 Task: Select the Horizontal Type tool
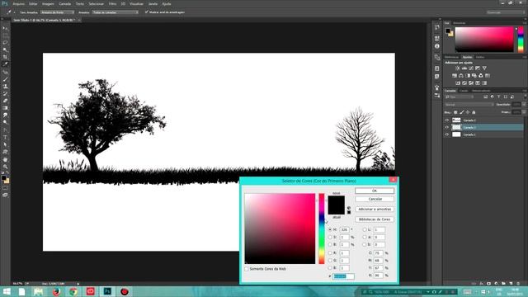click(x=5, y=137)
